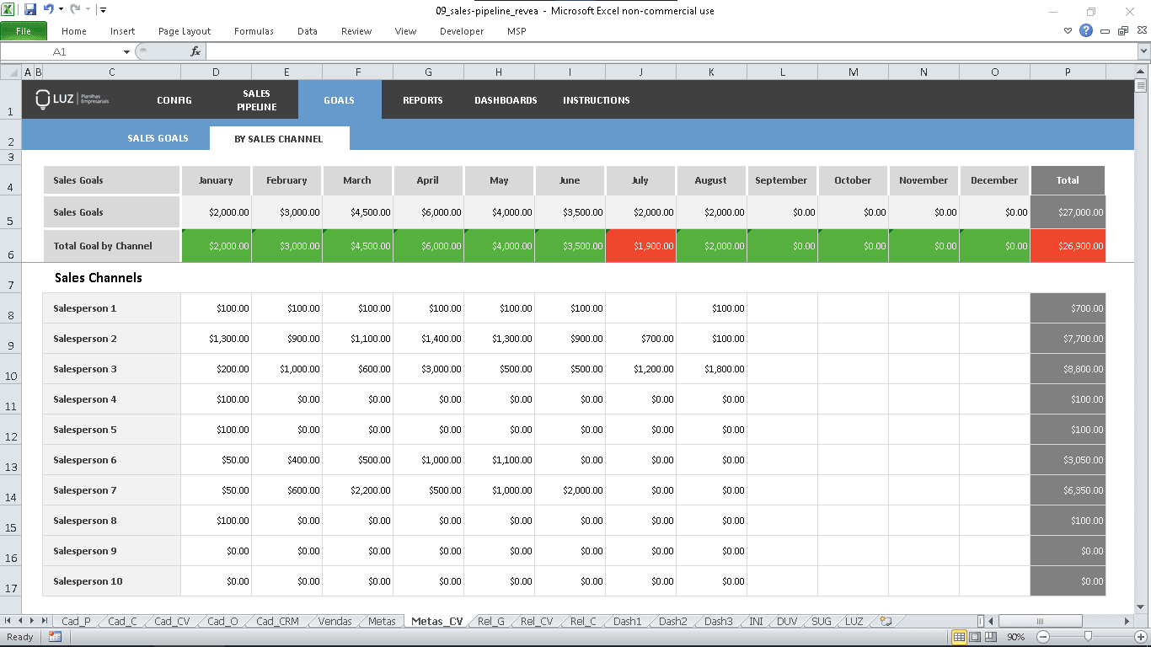This screenshot has width=1151, height=647.
Task: Click the macro recording icon in status bar
Action: coord(55,637)
